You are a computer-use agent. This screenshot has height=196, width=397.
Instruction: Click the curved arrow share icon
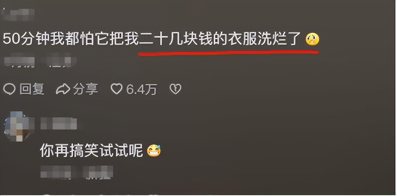(63, 89)
